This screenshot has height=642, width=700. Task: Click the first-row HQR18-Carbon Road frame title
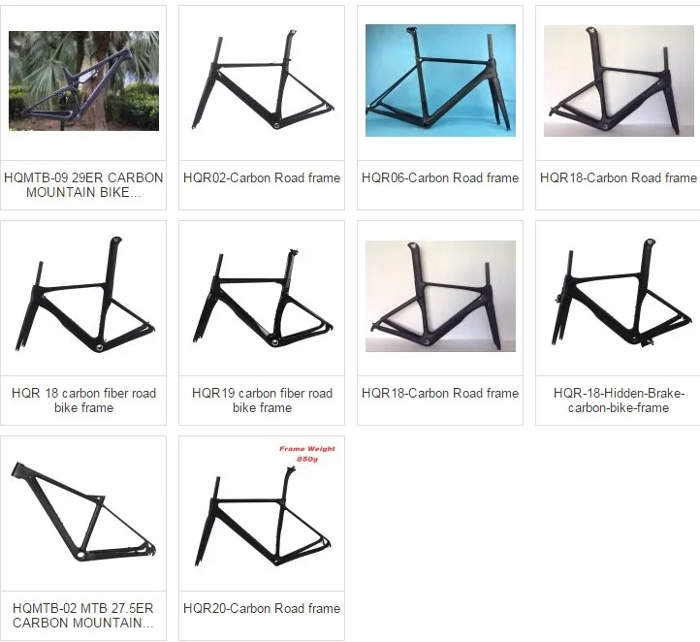[x=619, y=177]
